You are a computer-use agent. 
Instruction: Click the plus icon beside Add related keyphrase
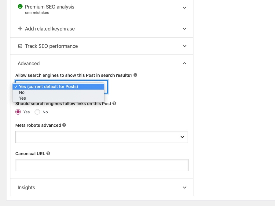[x=20, y=29]
